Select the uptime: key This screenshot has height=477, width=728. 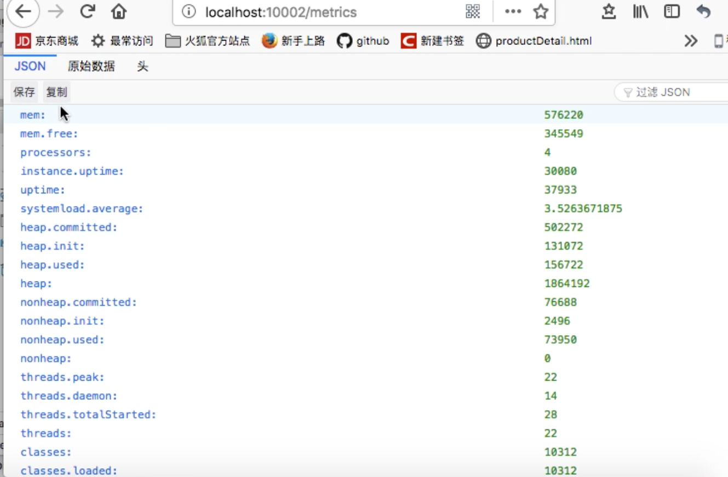point(43,189)
